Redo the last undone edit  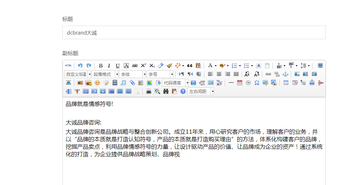(x=89, y=66)
